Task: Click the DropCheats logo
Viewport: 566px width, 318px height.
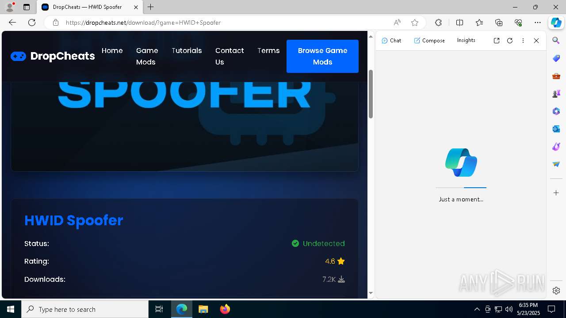Action: point(53,56)
